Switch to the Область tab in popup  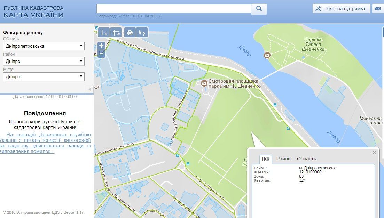[x=306, y=159]
